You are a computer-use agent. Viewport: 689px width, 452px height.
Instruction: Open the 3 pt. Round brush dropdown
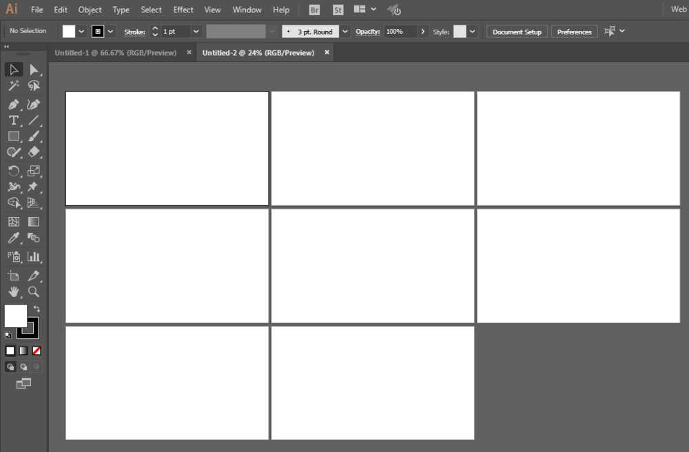click(344, 32)
